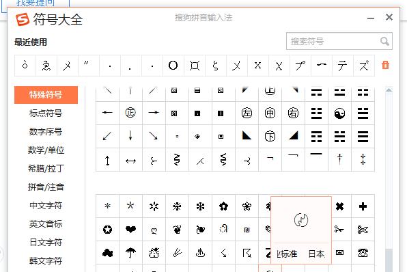Image resolution: width=407 pixels, height=272 pixels.
Task: Close the 符号大全 window
Action: pos(389,17)
